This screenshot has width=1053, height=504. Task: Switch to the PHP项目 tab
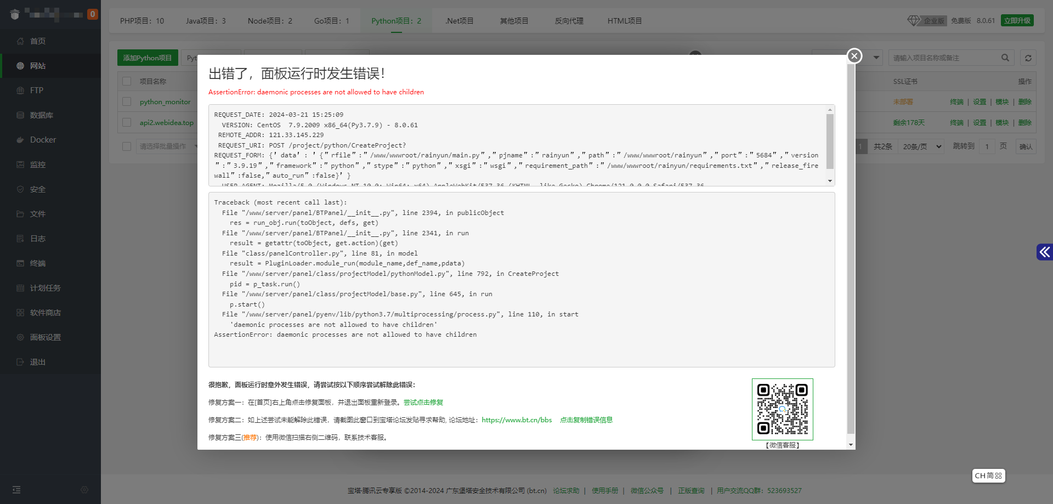point(142,21)
